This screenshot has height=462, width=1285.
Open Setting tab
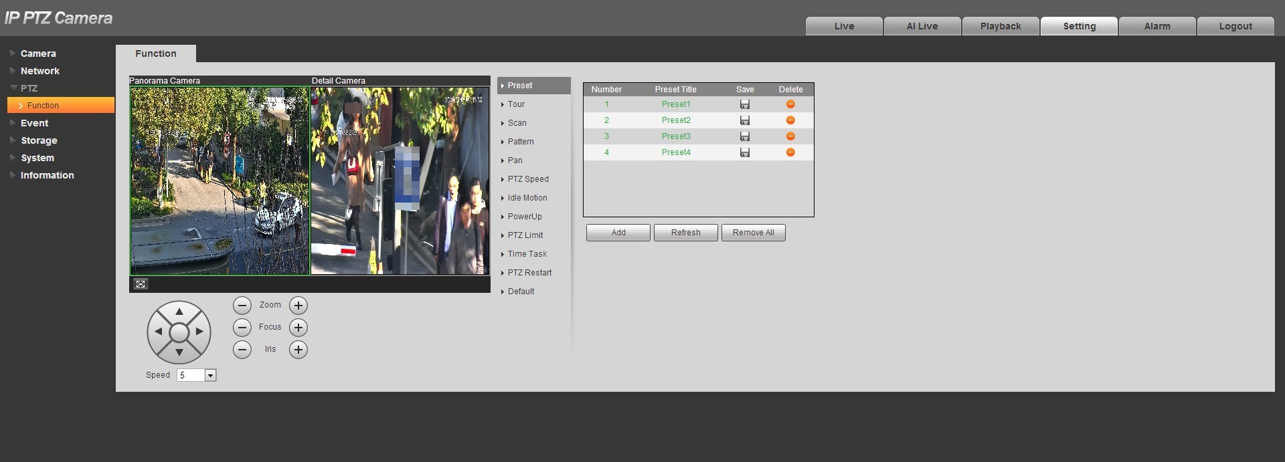[1079, 26]
